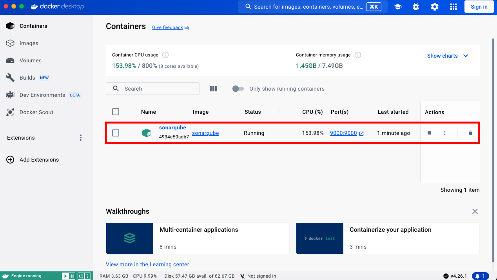Click the Dev Environments box icon in sidebar

coord(10,95)
